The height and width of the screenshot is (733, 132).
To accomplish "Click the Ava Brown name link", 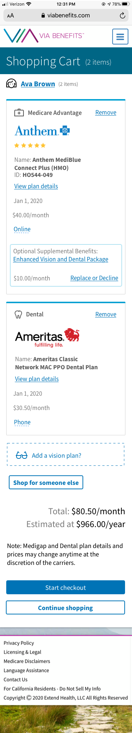I will pyautogui.click(x=38, y=84).
